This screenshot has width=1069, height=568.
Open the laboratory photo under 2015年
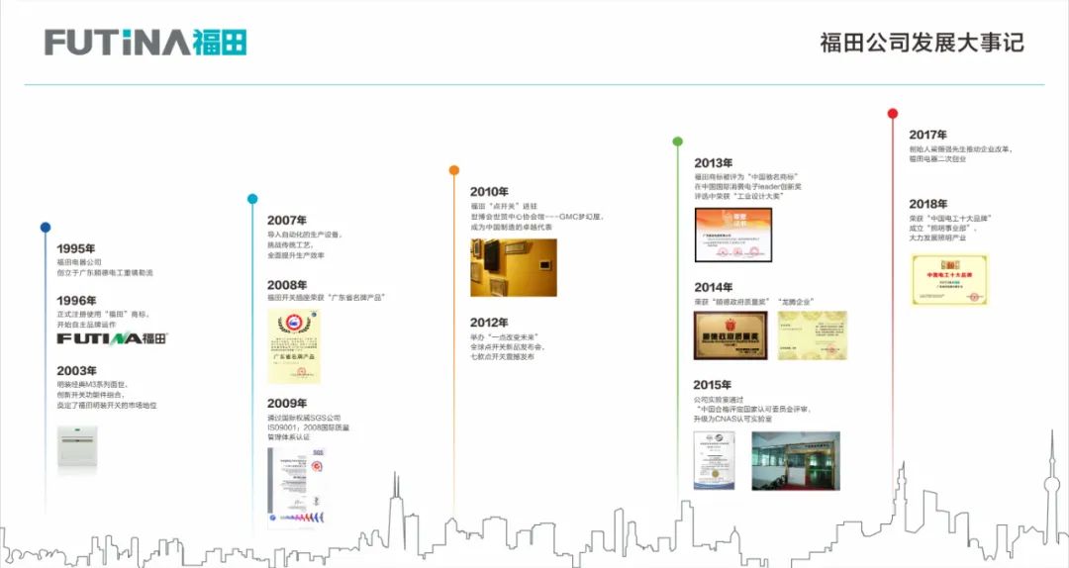coord(796,461)
